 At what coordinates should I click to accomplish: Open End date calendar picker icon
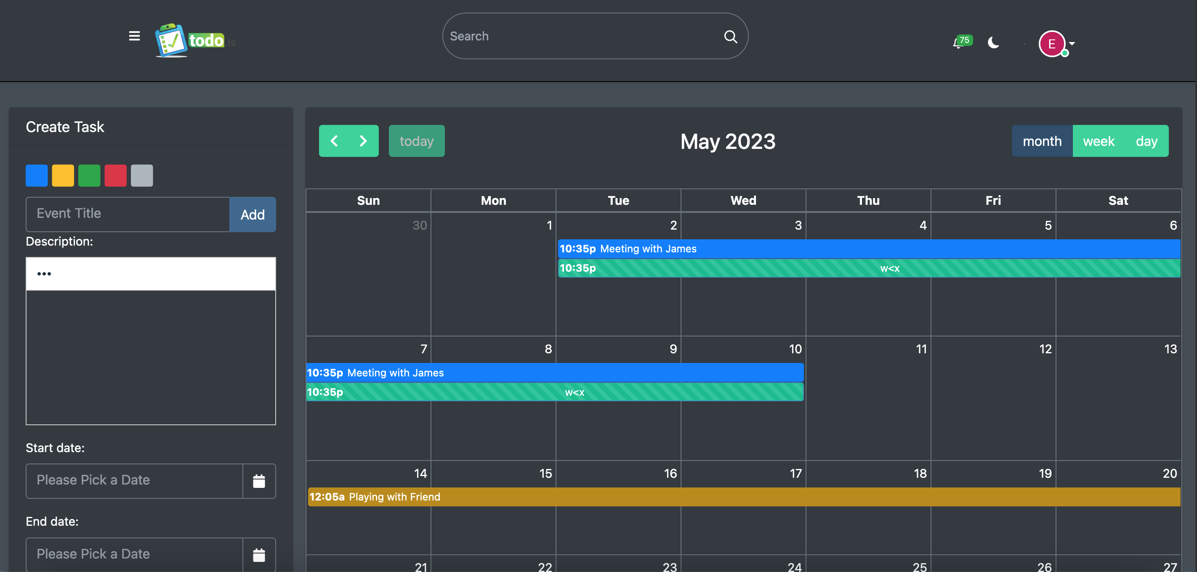click(259, 555)
